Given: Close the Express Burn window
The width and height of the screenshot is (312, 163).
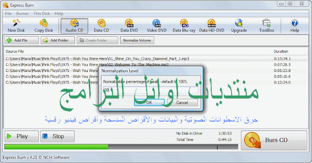Looking at the screenshot, I should click(301, 4).
